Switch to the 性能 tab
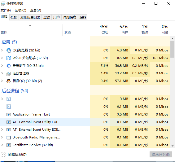Screen dimensions: 175x162 [14, 18]
